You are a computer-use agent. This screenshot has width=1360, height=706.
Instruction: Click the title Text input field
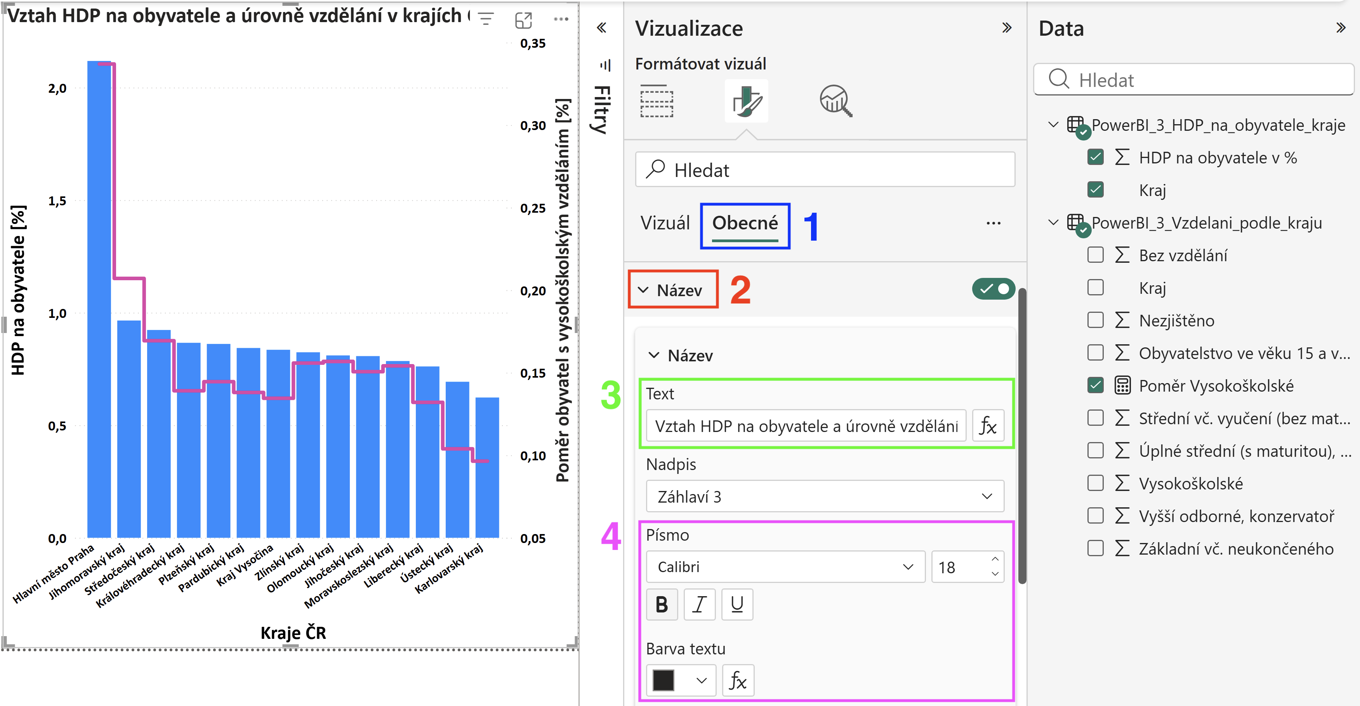pyautogui.click(x=806, y=425)
